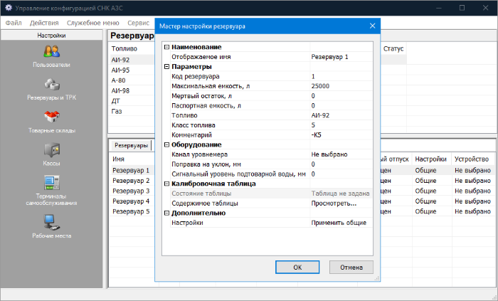Click the app icon in title bar
Image resolution: width=498 pixels, height=301 pixels.
coord(7,8)
